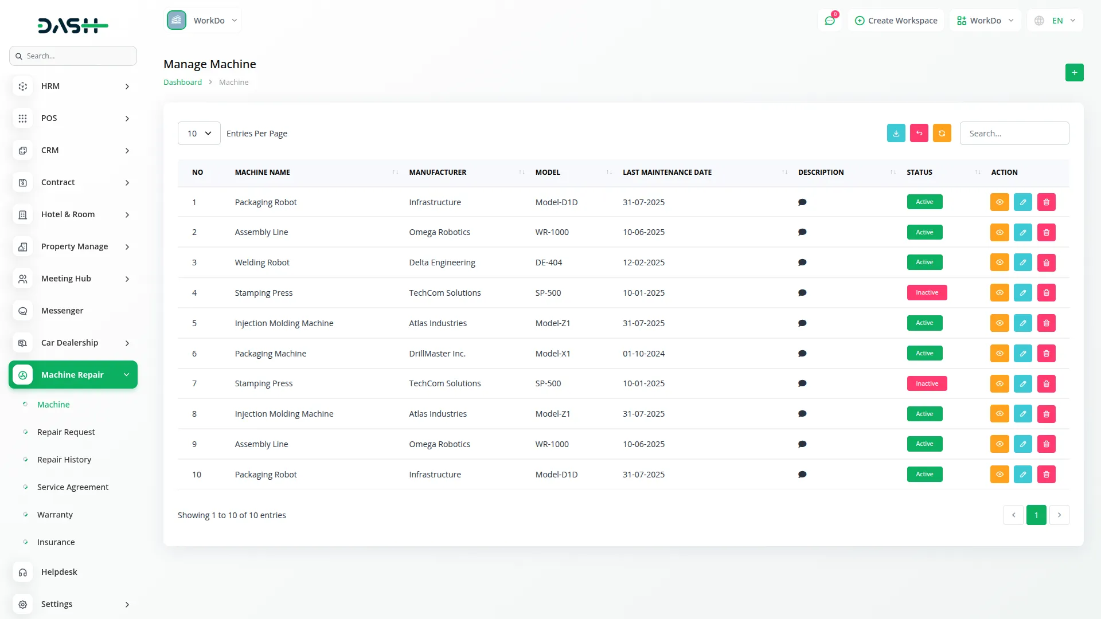Click the chat notifications icon in the header
1101x619 pixels.
point(830,20)
